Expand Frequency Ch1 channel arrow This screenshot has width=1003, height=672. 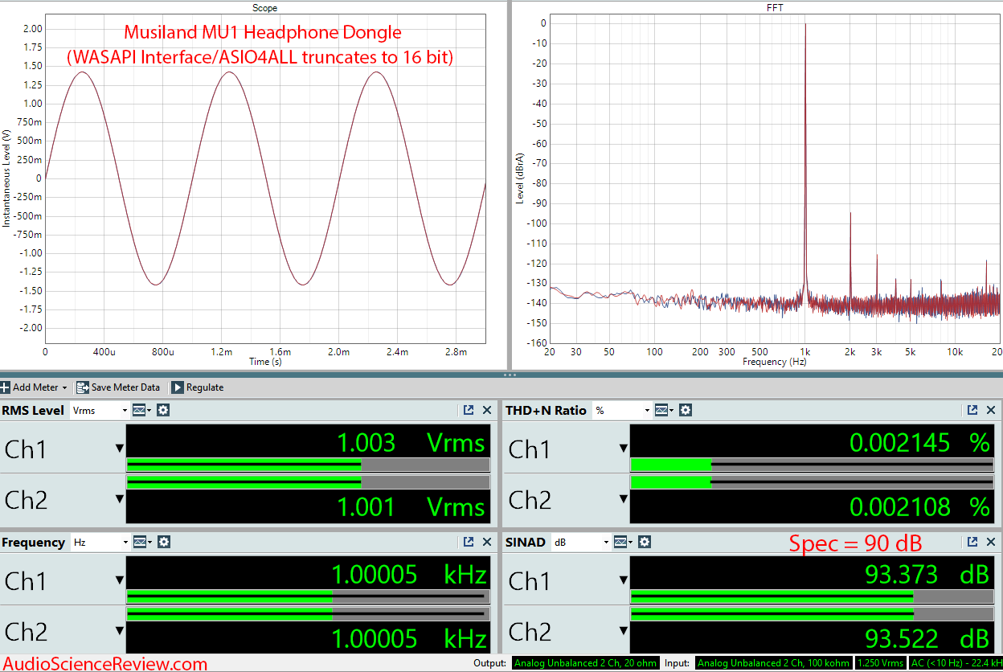[x=120, y=580]
